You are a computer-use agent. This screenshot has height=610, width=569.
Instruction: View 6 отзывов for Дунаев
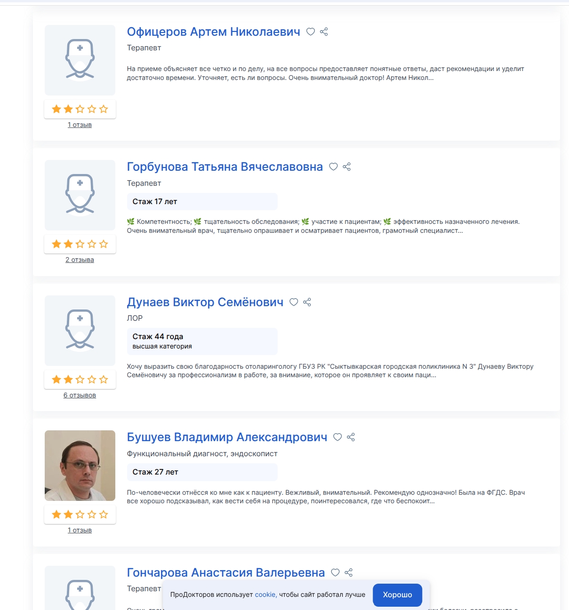[x=80, y=396]
